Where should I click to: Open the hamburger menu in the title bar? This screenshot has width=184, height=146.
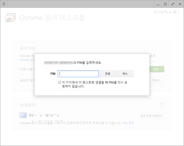4,4
